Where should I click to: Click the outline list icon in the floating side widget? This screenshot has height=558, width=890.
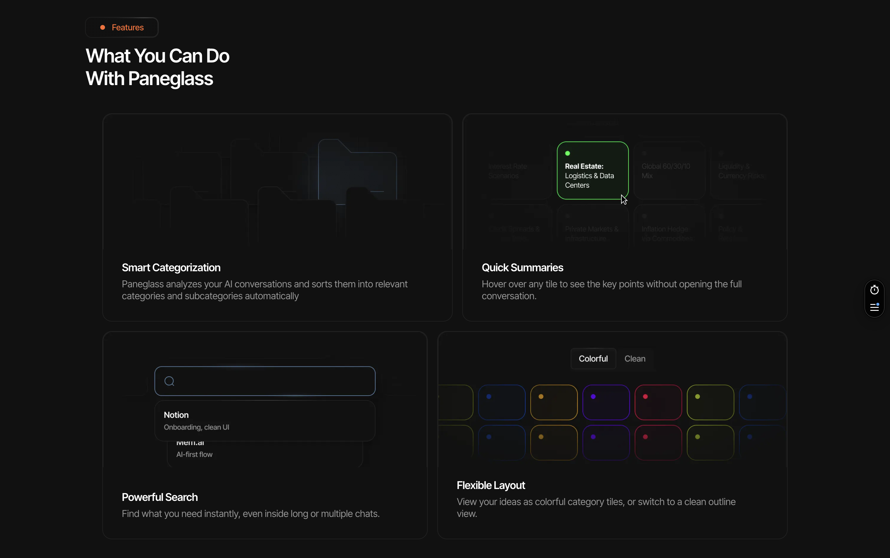(874, 307)
